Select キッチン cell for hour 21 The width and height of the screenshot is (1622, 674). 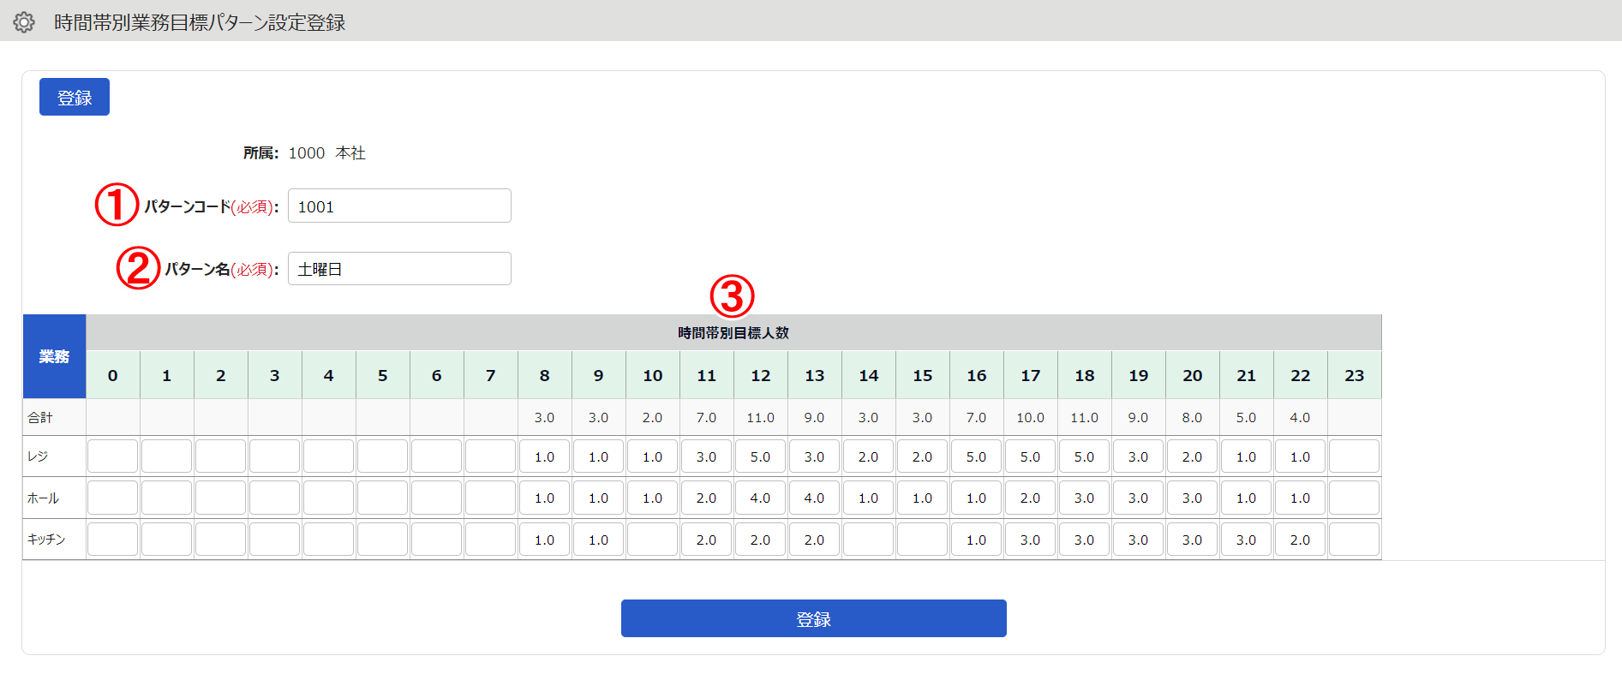click(1246, 540)
